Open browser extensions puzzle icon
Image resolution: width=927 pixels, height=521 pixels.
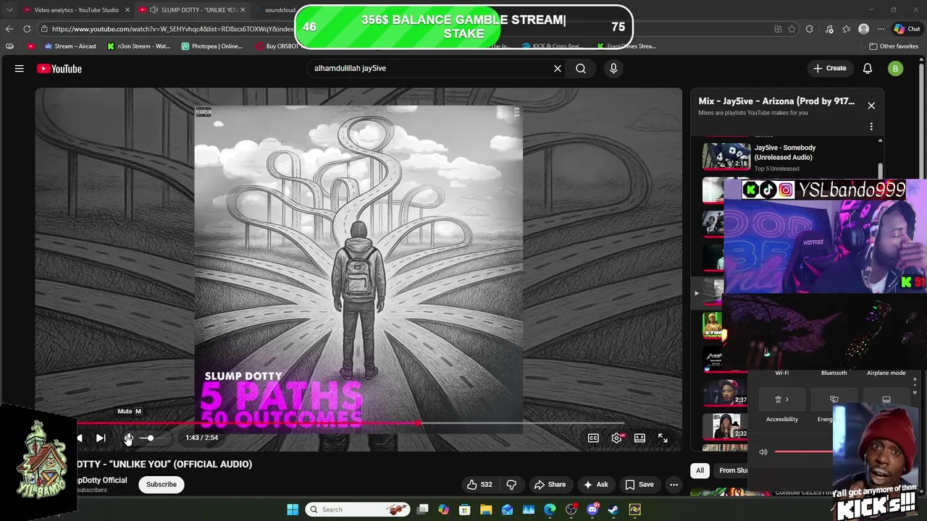pyautogui.click(x=810, y=29)
